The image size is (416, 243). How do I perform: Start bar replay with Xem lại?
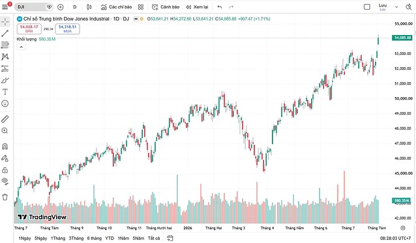coord(197,7)
